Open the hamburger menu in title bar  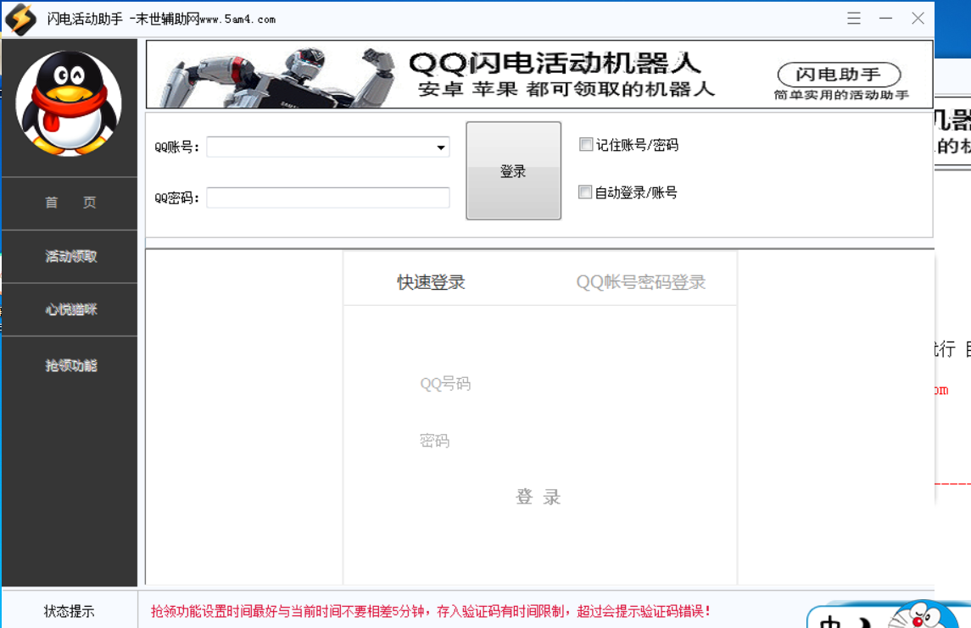click(854, 19)
